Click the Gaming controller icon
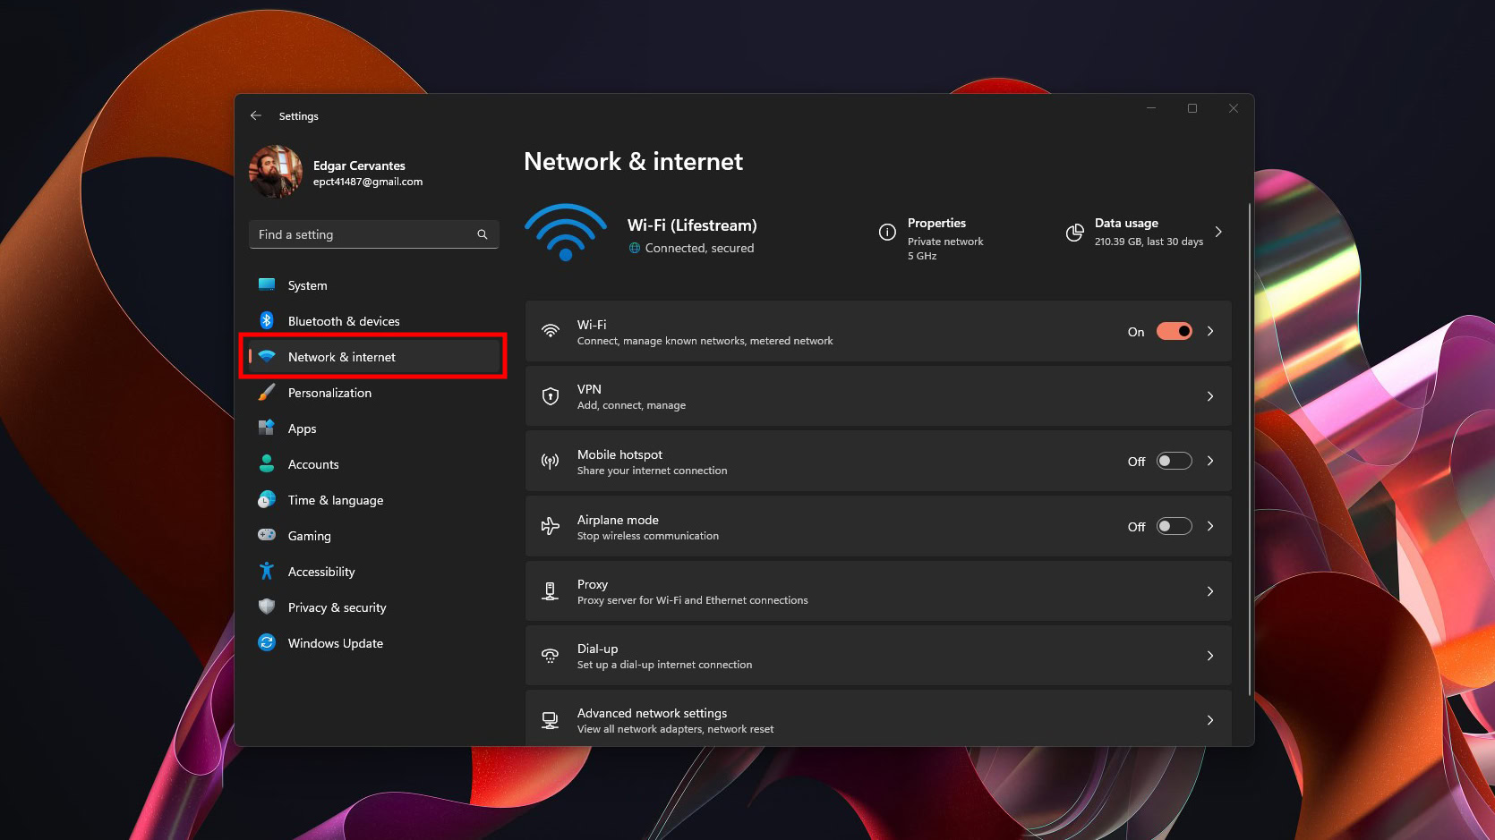 pyautogui.click(x=267, y=535)
